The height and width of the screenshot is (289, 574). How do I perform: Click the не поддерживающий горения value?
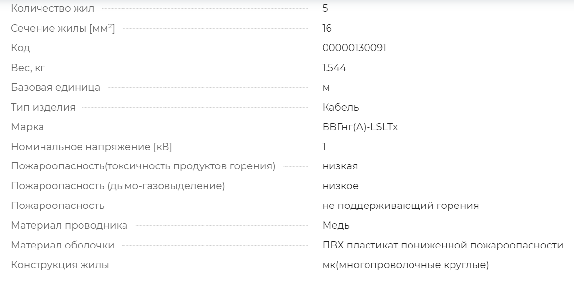click(x=401, y=206)
